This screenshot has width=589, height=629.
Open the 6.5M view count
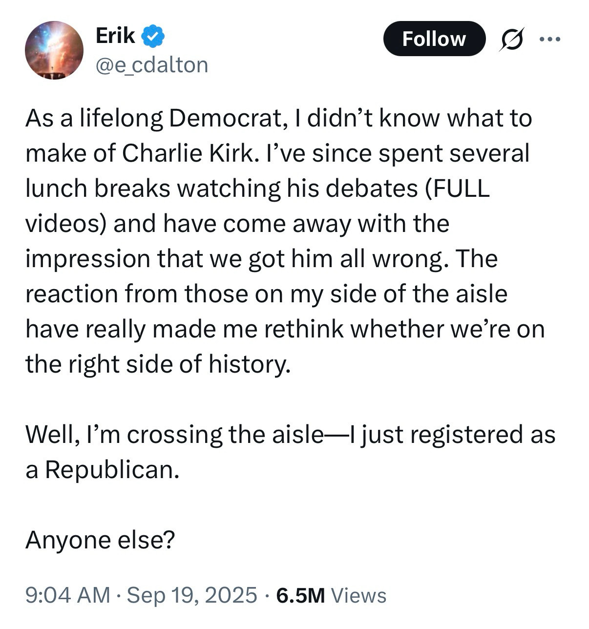(x=300, y=595)
